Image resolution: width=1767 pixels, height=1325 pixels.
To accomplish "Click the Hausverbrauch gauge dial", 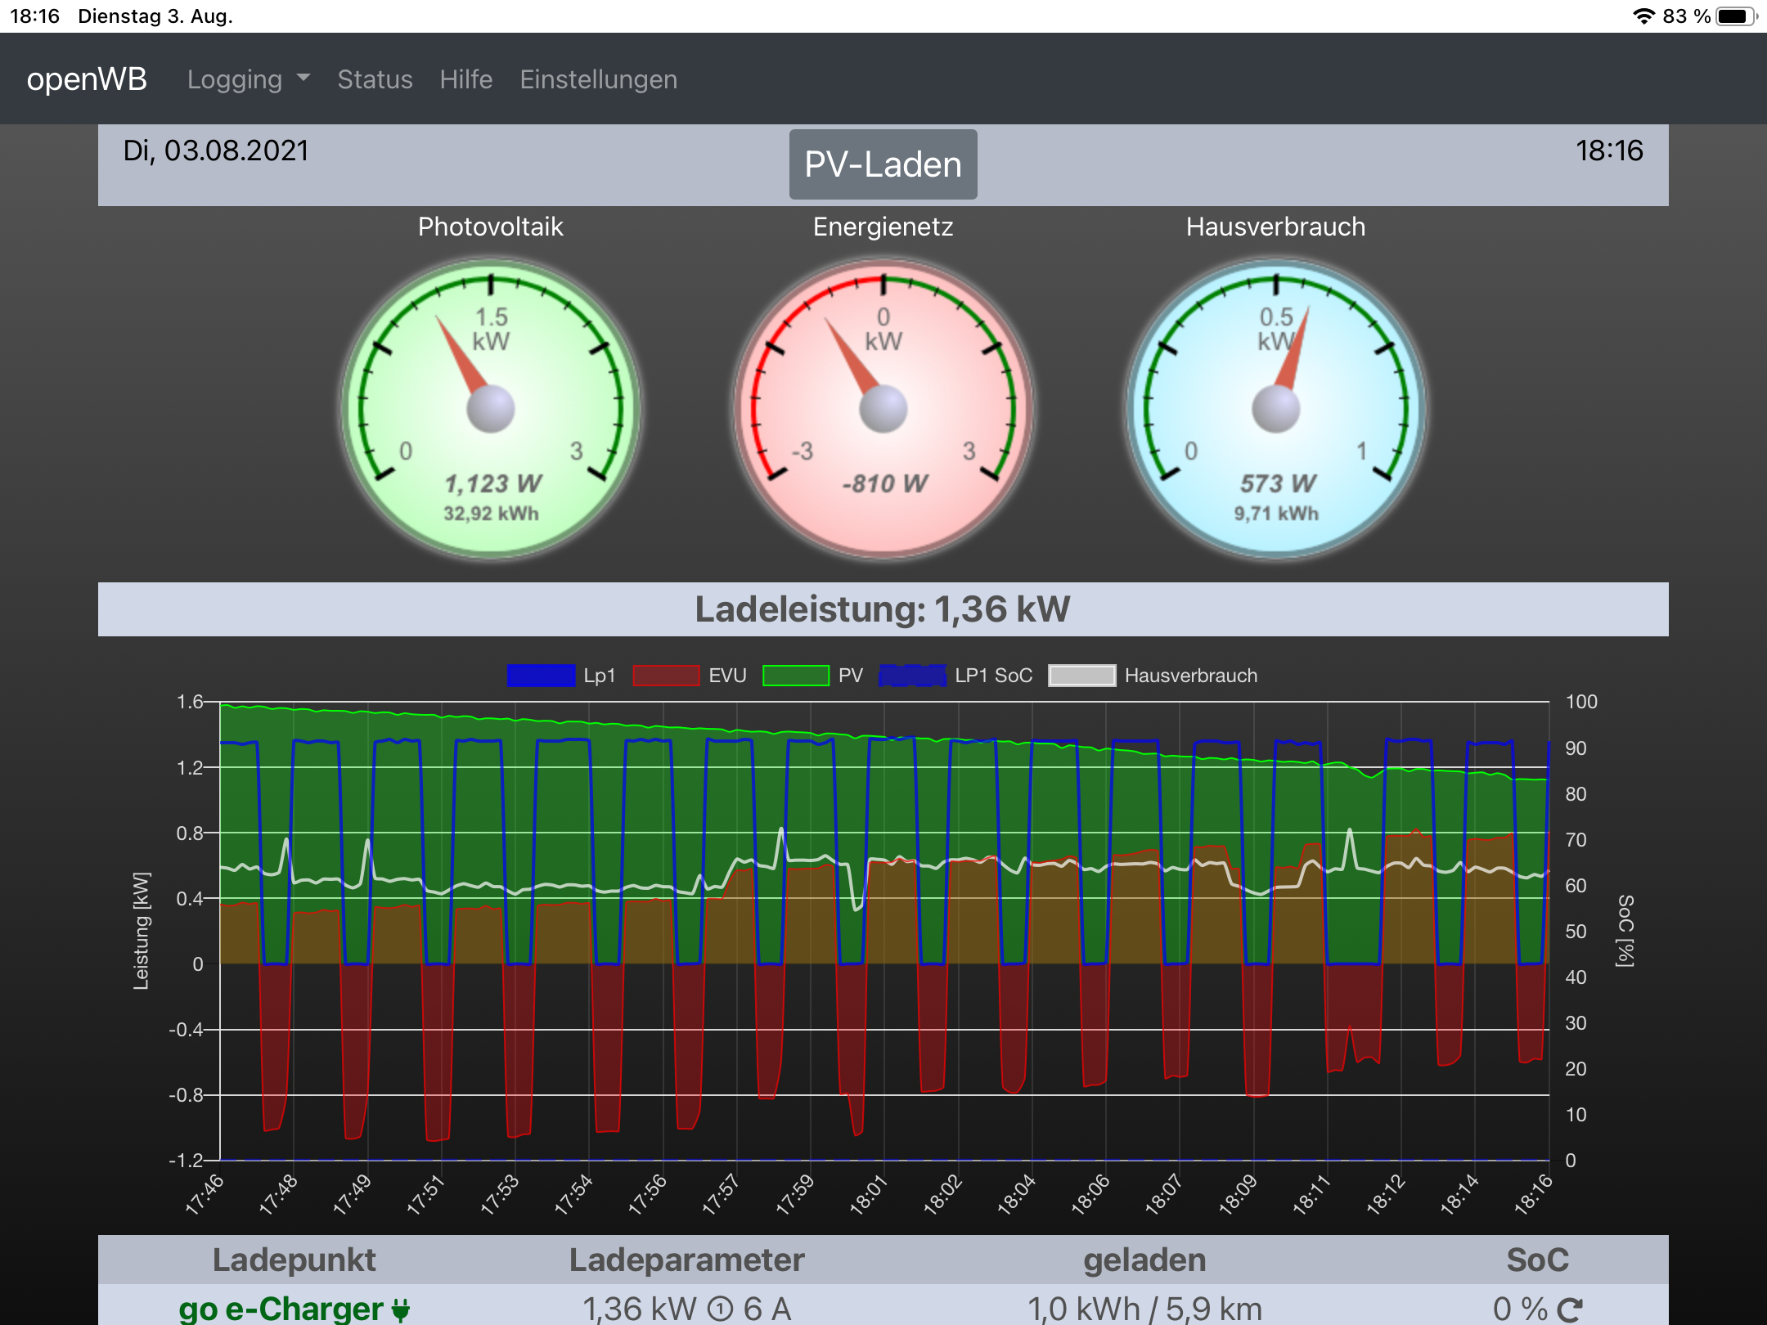I will (x=1276, y=409).
